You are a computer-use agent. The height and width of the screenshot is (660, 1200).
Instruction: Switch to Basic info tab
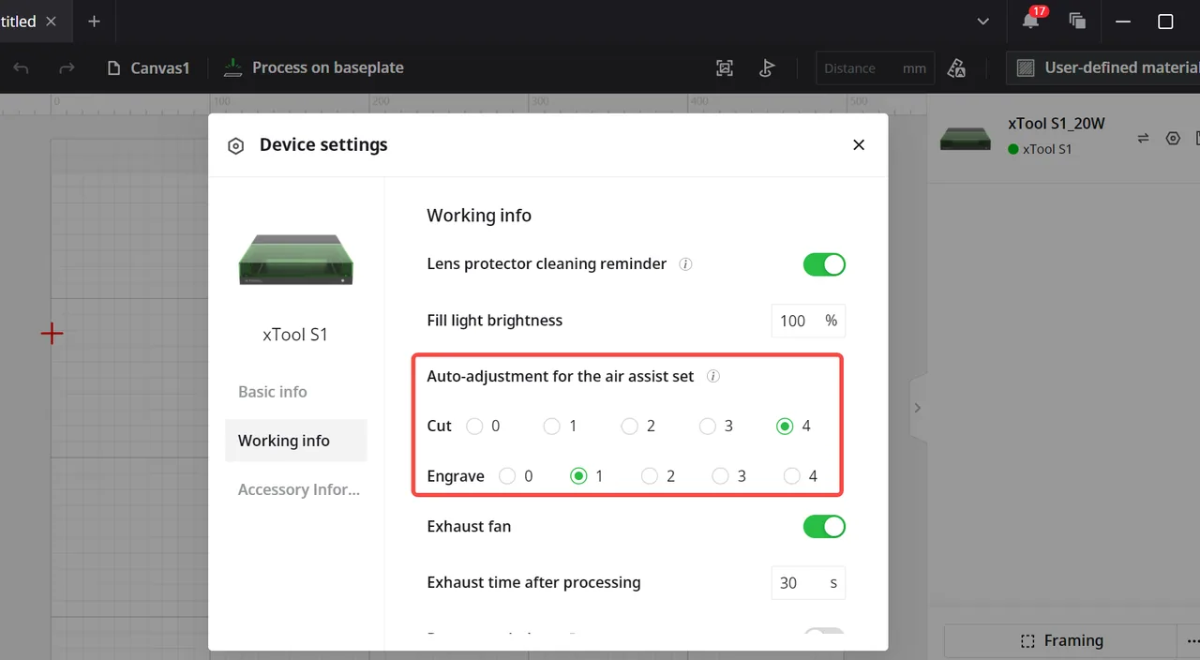273,392
